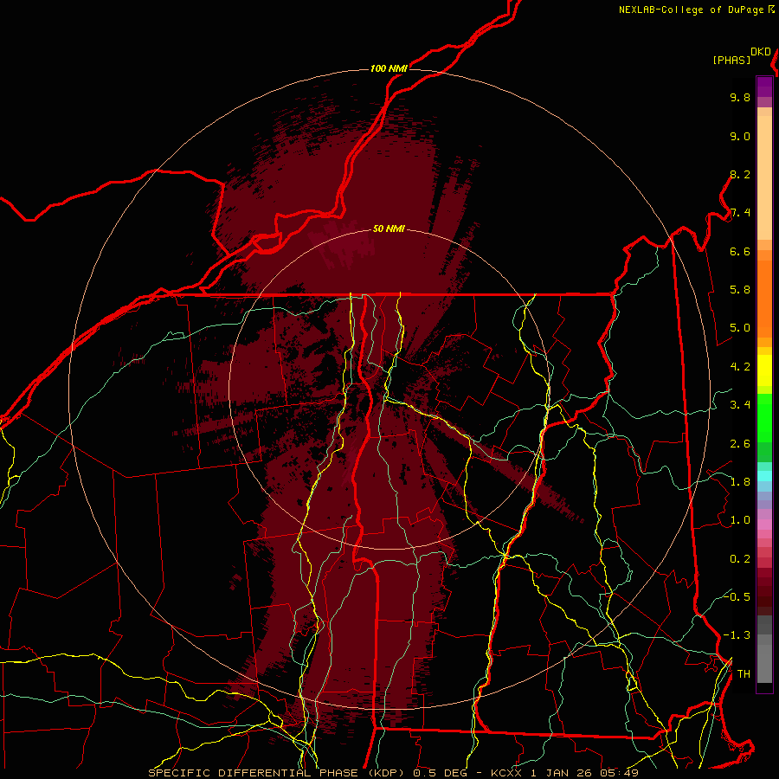779x779 pixels.
Task: Click the 5.8 scale label
Action: 740,290
